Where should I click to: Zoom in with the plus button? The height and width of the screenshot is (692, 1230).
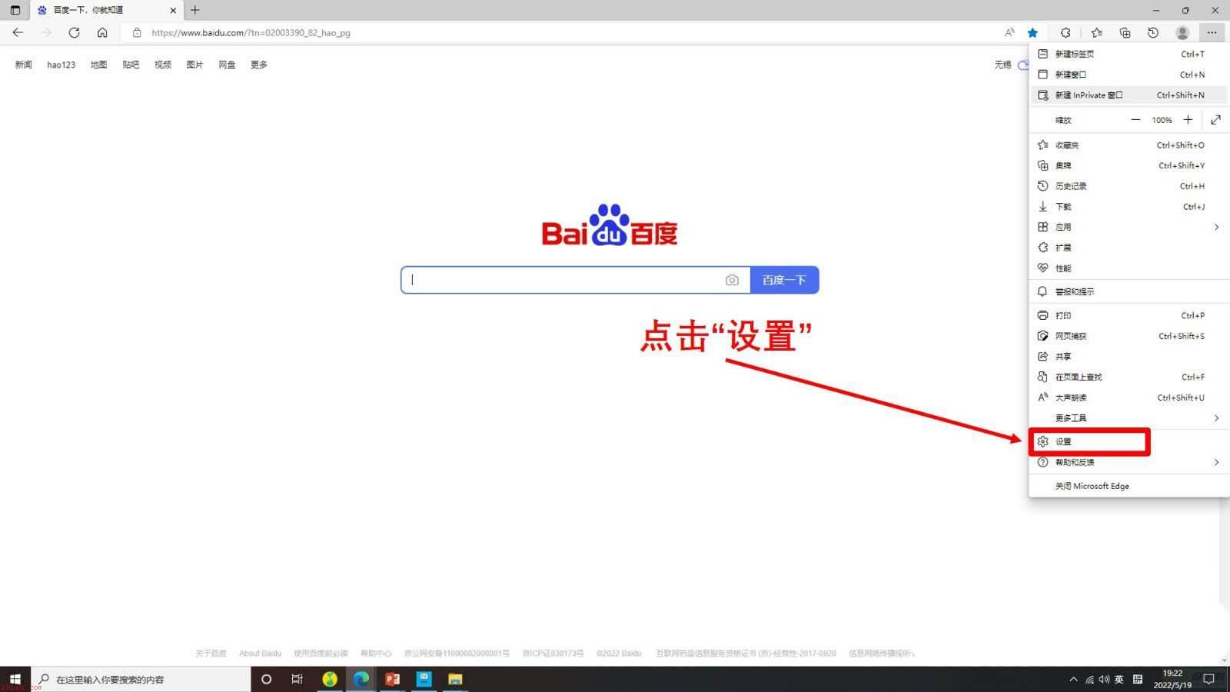coord(1188,120)
